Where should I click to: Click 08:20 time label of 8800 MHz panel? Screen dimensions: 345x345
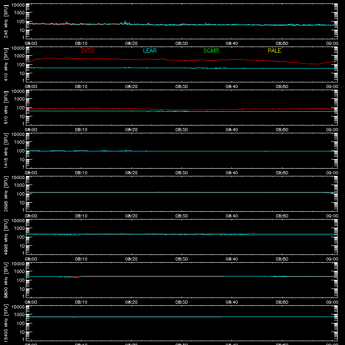pyautogui.click(x=132, y=302)
